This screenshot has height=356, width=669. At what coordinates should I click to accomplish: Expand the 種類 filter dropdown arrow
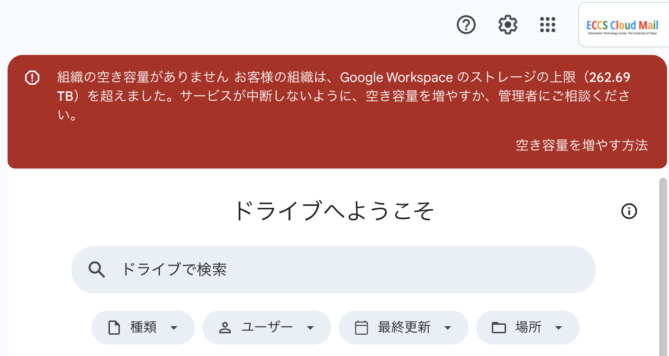click(x=174, y=328)
